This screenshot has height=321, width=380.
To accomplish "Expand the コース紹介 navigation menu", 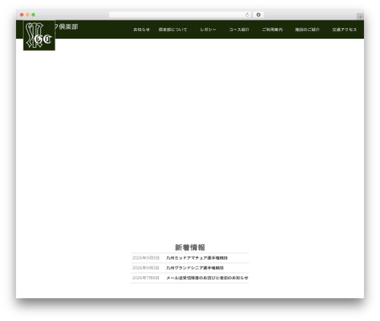I will coord(239,30).
